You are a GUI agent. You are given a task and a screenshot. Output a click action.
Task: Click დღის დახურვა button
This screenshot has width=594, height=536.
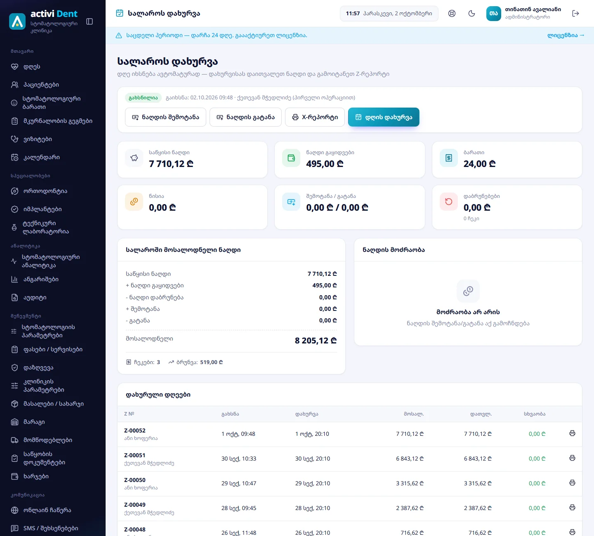(x=384, y=117)
